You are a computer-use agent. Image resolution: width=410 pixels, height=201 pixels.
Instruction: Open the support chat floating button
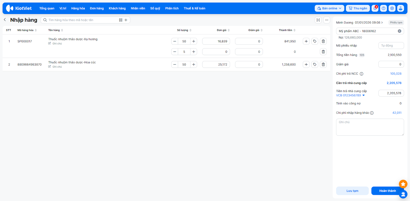[403, 194]
